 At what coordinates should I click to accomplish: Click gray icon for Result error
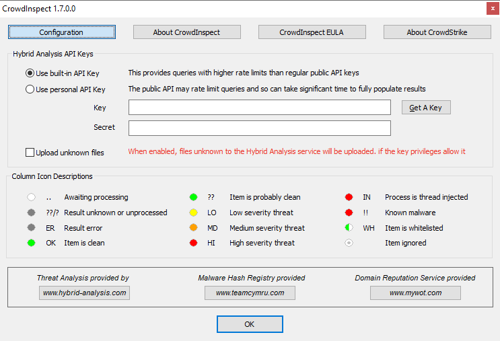point(31,227)
